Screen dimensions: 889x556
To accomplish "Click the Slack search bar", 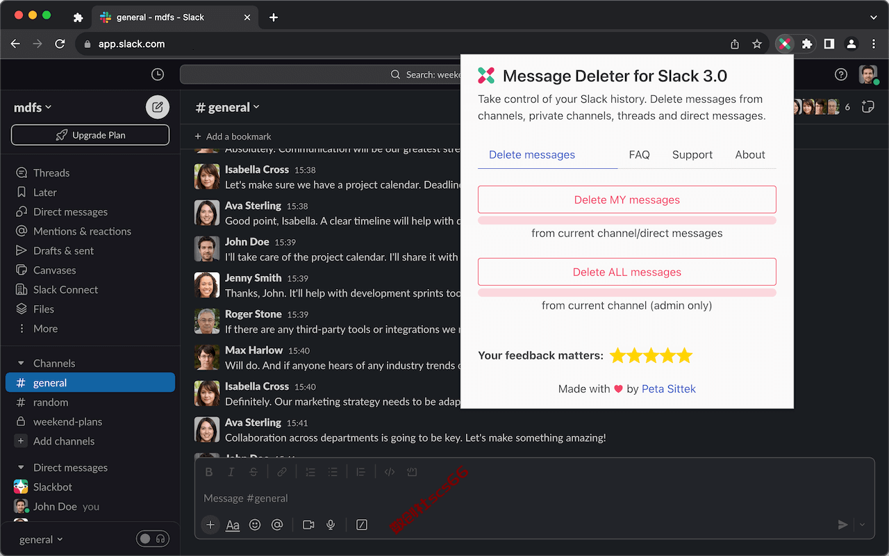I will coord(319,74).
